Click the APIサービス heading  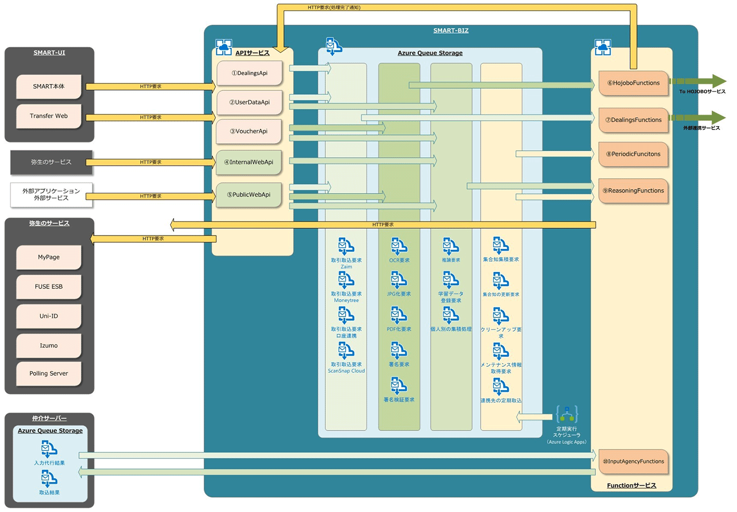(x=252, y=53)
